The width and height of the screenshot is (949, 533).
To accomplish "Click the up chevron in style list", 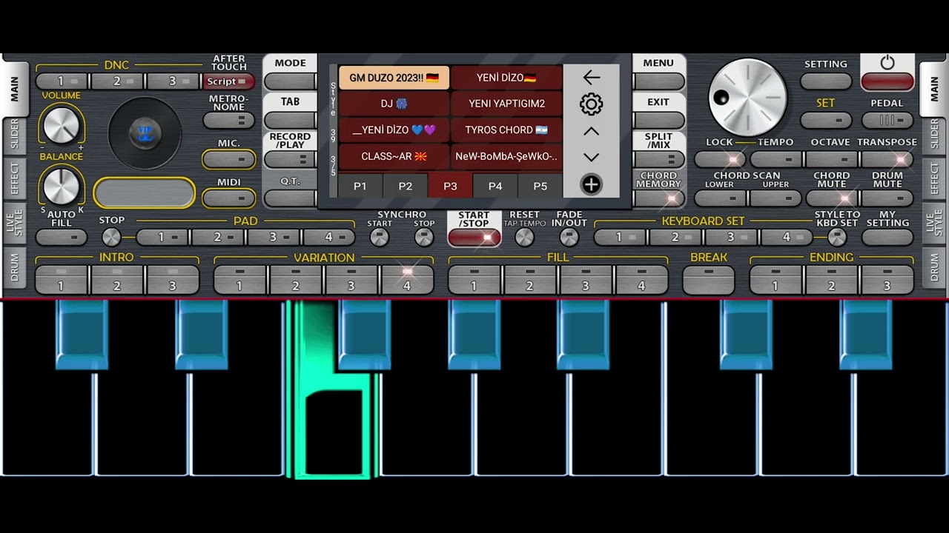I will [x=591, y=131].
